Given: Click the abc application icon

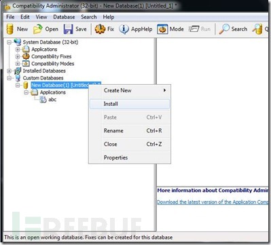Looking at the screenshot, I should [x=43, y=100].
